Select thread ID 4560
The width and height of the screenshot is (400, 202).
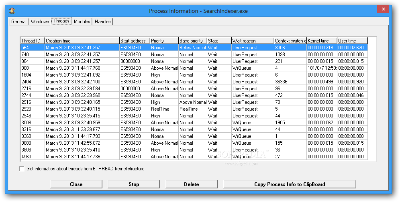194,157
